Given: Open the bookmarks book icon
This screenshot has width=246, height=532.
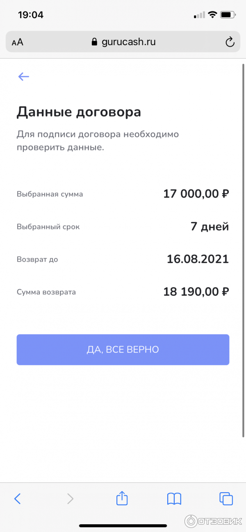Looking at the screenshot, I should (x=174, y=498).
